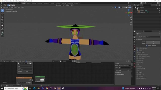Open outliner filter funnel icon

156,5
